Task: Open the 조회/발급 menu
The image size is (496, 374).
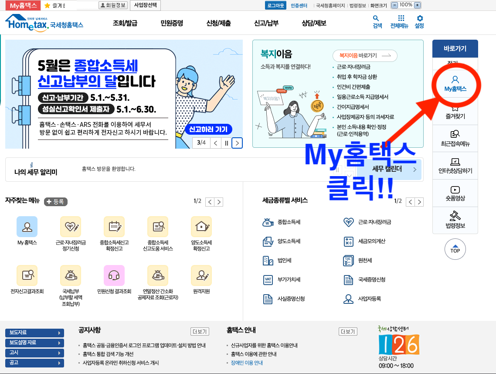Action: pos(125,23)
